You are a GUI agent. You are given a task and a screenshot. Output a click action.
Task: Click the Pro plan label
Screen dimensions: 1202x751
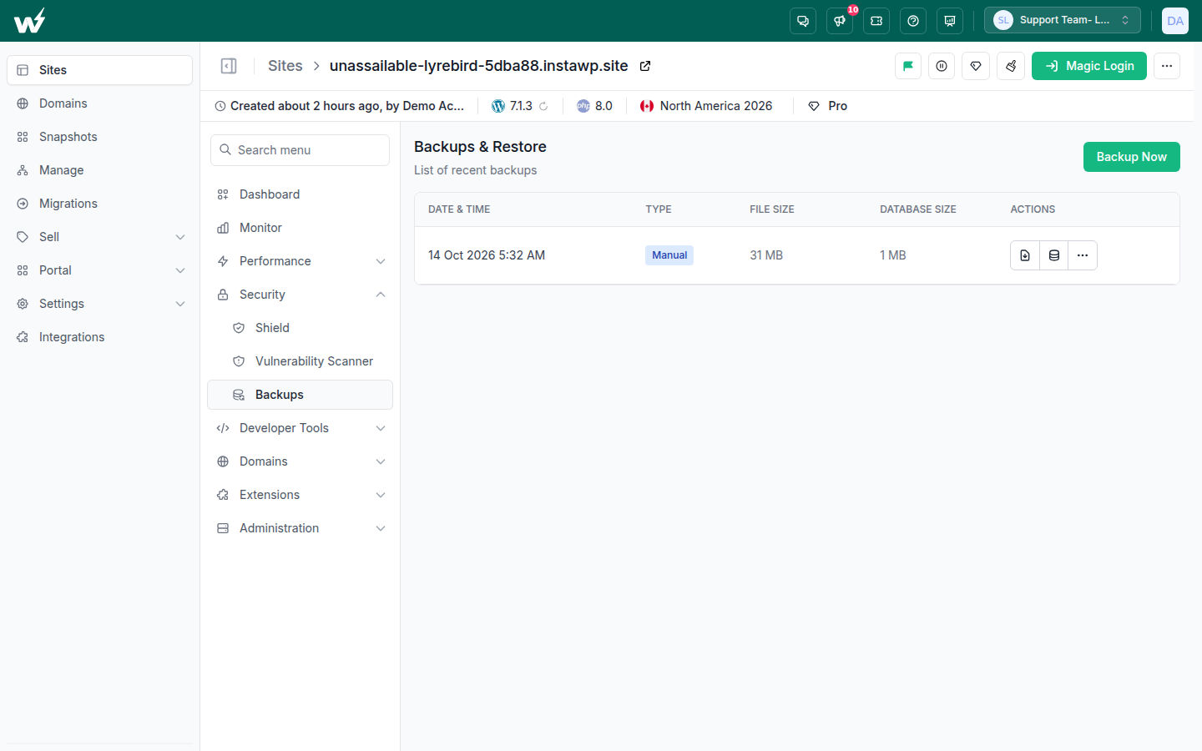(x=837, y=106)
